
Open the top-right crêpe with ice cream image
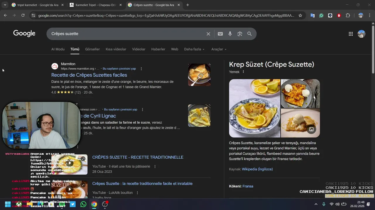click(x=300, y=93)
